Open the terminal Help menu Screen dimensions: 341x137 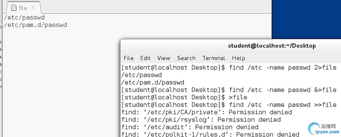click(x=238, y=58)
